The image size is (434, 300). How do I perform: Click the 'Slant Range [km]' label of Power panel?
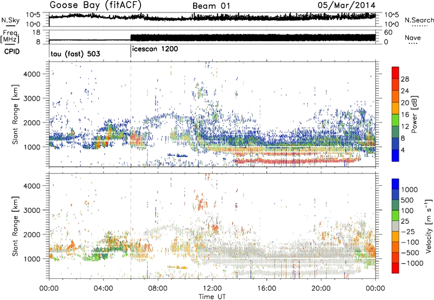tap(15, 114)
